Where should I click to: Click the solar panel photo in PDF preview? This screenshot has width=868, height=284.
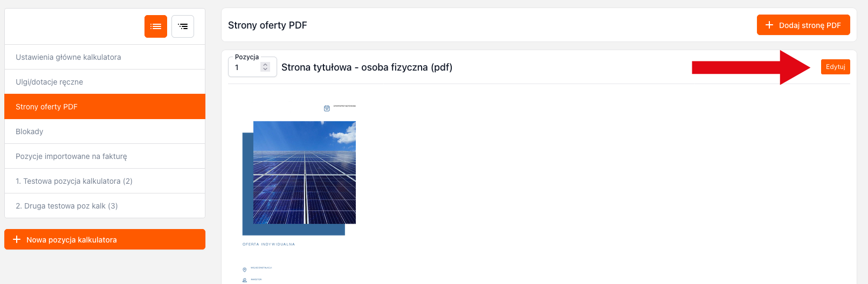(304, 172)
